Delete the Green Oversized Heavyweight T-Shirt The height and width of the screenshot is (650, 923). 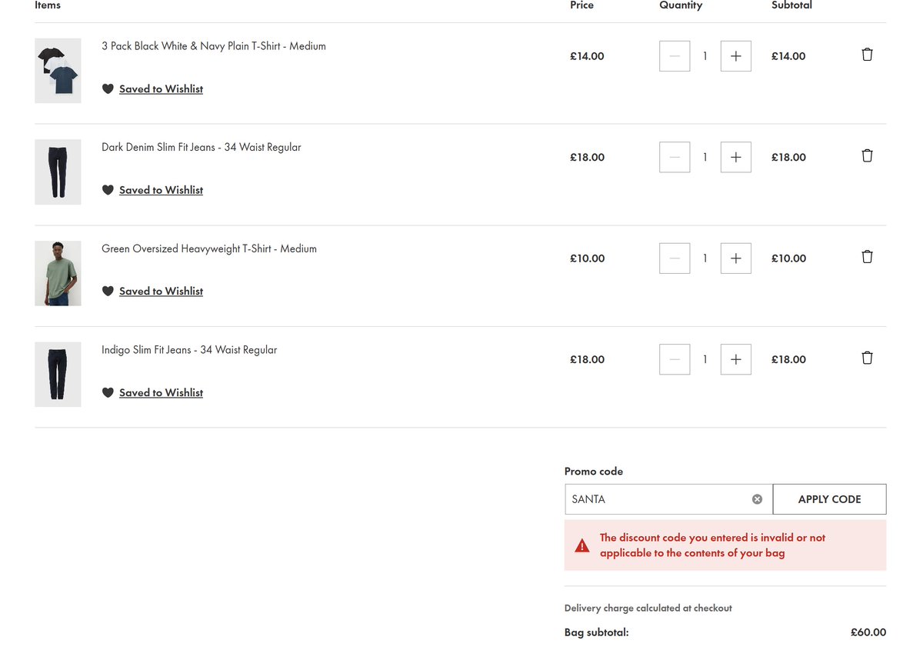click(867, 257)
